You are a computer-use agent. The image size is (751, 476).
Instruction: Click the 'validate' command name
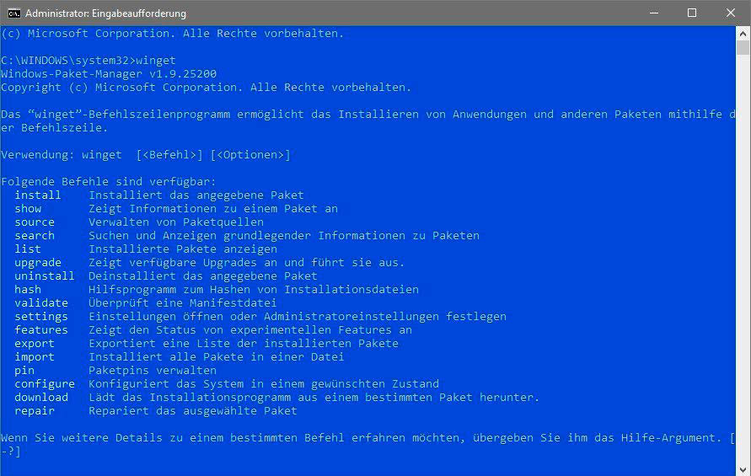click(x=41, y=302)
